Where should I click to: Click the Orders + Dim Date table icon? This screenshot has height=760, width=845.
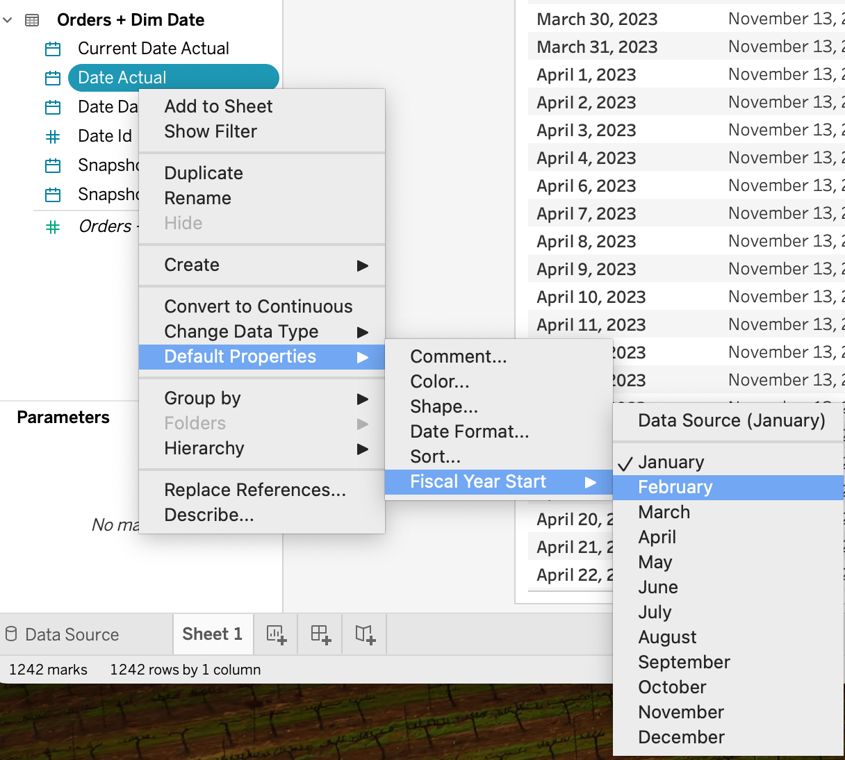[32, 20]
